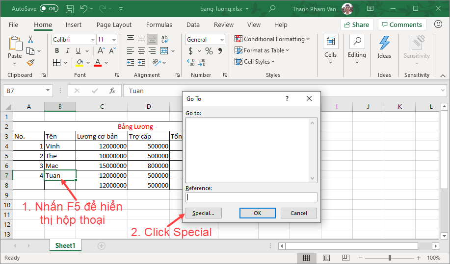
Task: Click the Redo arrow icon
Action: point(103,9)
